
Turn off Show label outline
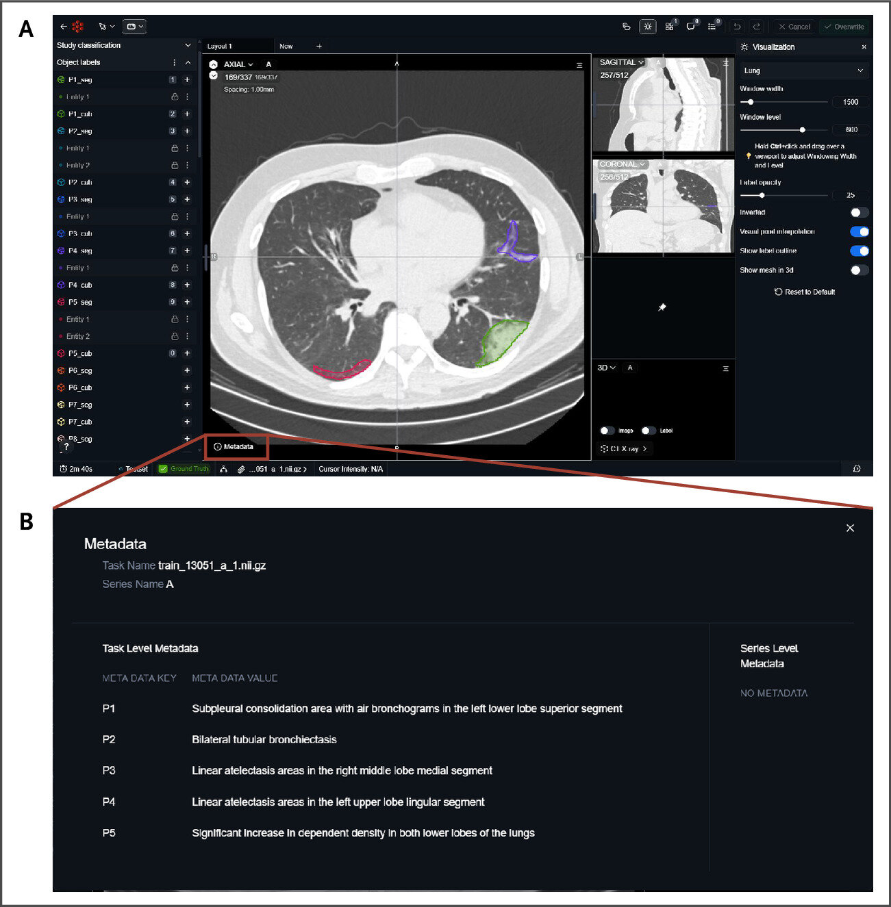click(x=859, y=251)
